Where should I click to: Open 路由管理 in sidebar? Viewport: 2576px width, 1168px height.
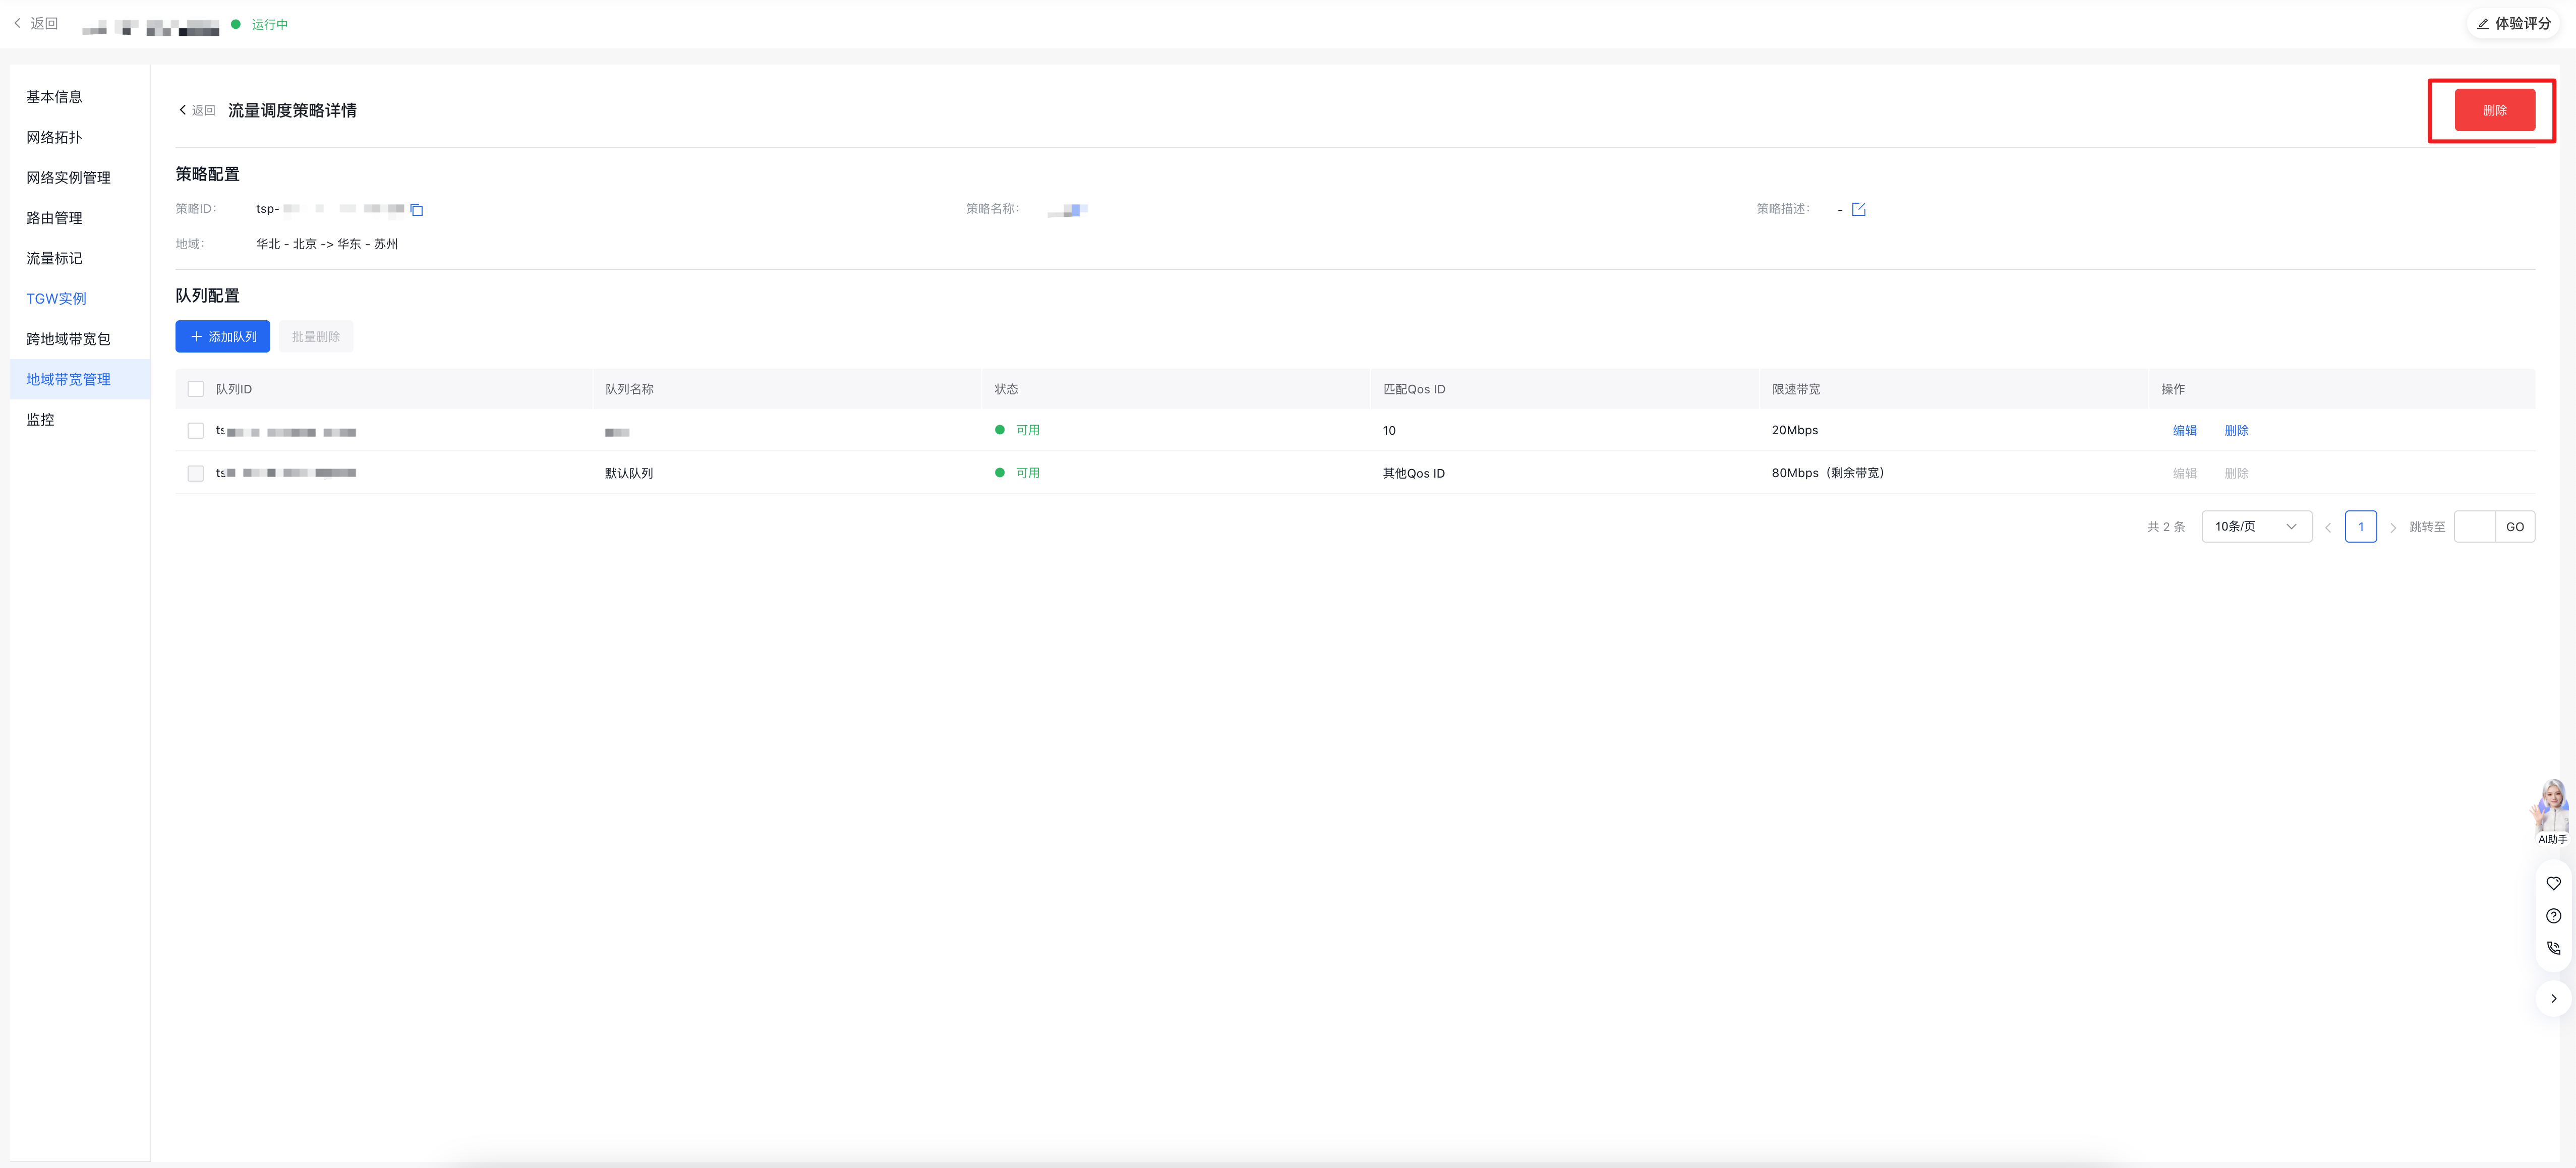point(54,218)
